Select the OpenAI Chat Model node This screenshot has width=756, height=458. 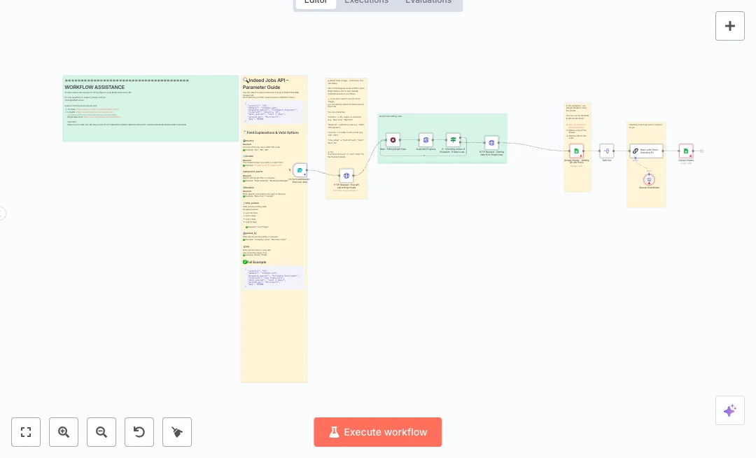coord(649,179)
